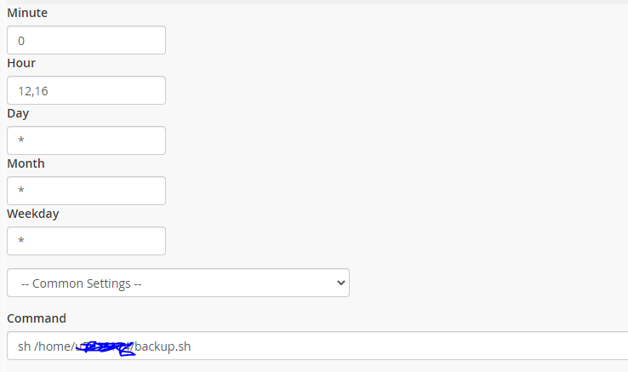
Task: Select the Day input field
Action: pyautogui.click(x=86, y=140)
